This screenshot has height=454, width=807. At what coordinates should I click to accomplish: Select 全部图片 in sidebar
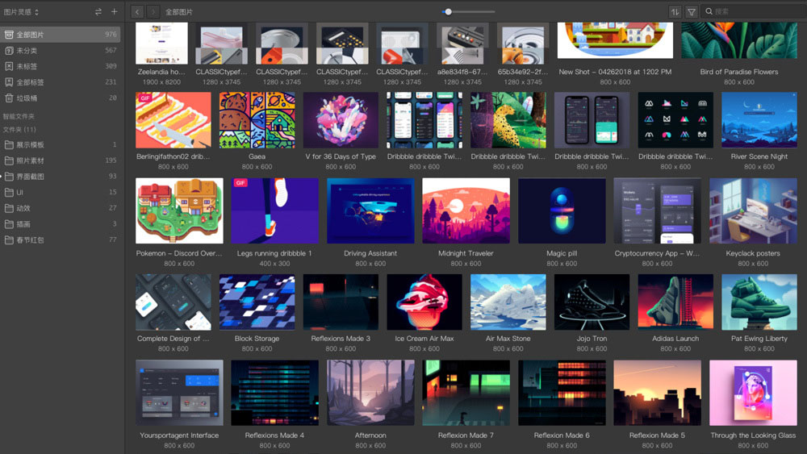coord(61,35)
